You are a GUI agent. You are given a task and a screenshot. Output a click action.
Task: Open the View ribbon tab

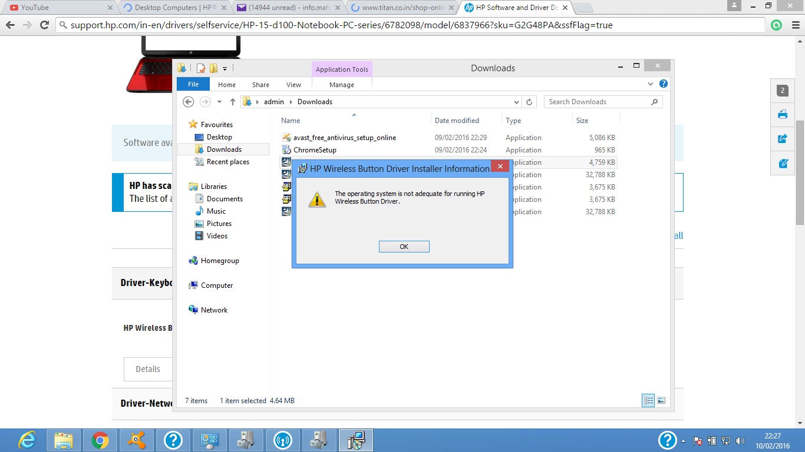[293, 85]
